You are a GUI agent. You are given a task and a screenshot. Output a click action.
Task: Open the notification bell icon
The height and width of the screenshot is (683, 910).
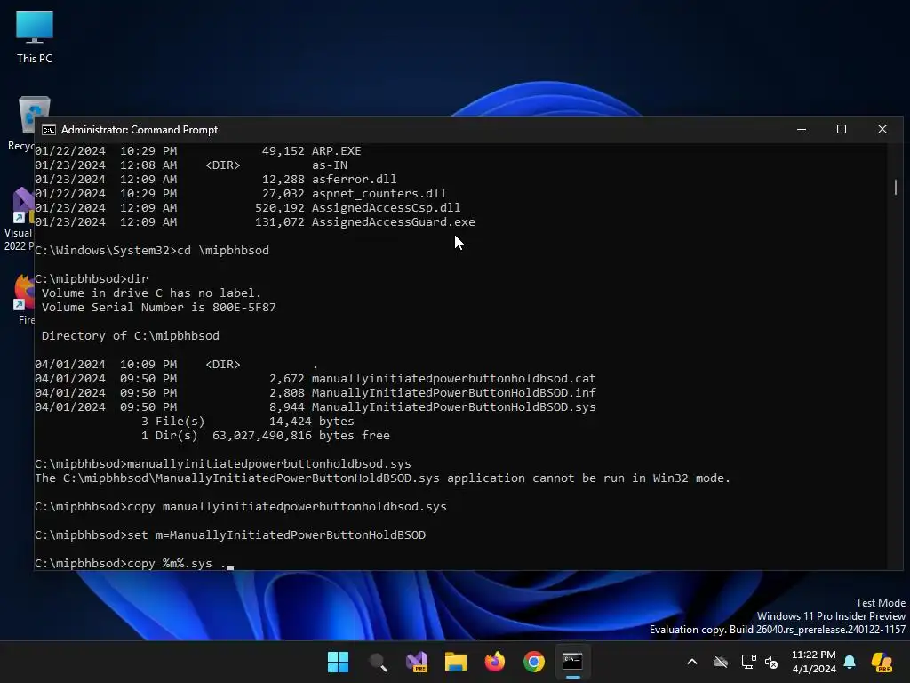(x=850, y=662)
